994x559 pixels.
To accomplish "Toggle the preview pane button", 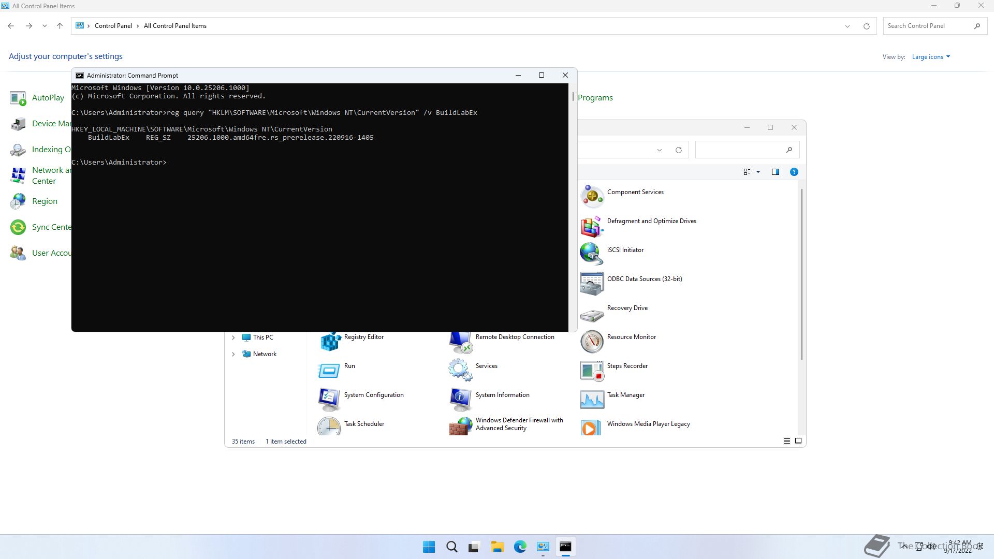I will (x=775, y=172).
